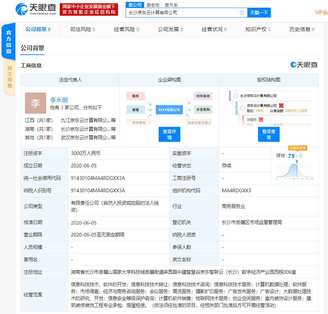
Task: Click the 认证后获得 orange badge
Action: click(x=297, y=148)
